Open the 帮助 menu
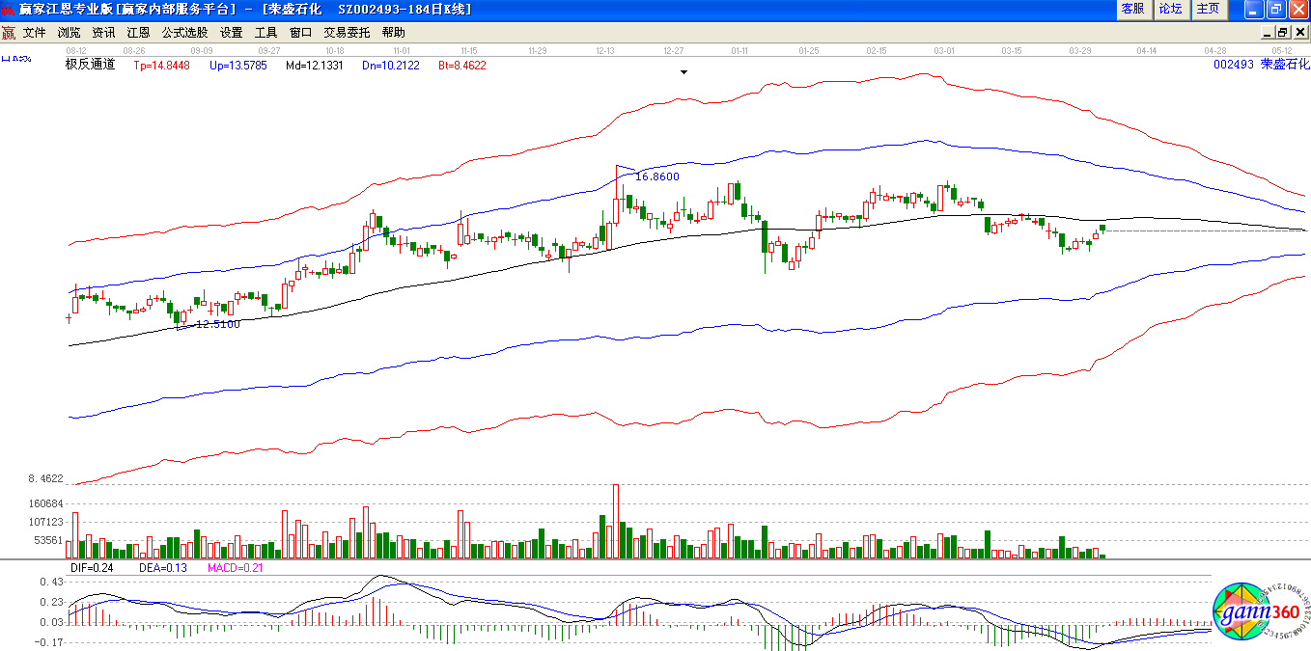1311x651 pixels. pos(394,33)
